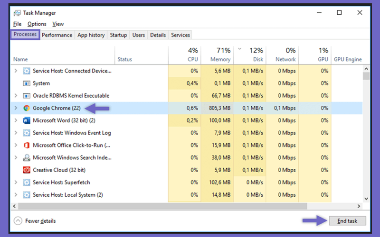Sort by the Network column header
Image resolution: width=380 pixels, height=237 pixels.
pos(282,55)
